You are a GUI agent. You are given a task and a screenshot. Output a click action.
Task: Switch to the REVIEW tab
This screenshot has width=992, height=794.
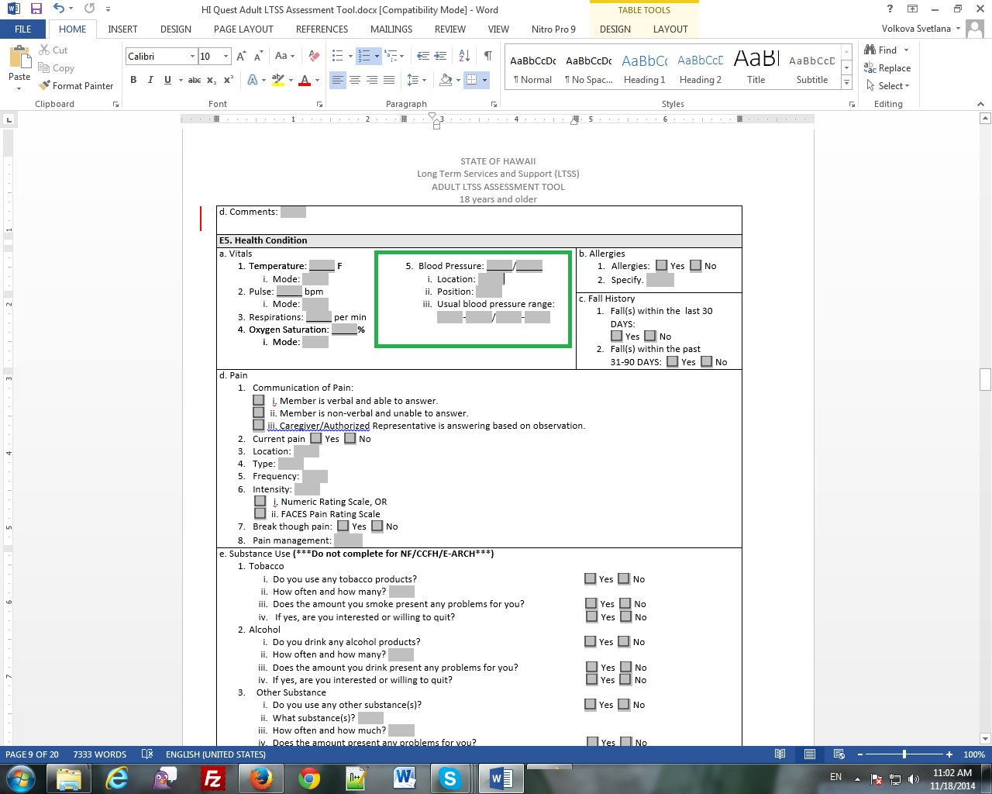click(x=450, y=29)
